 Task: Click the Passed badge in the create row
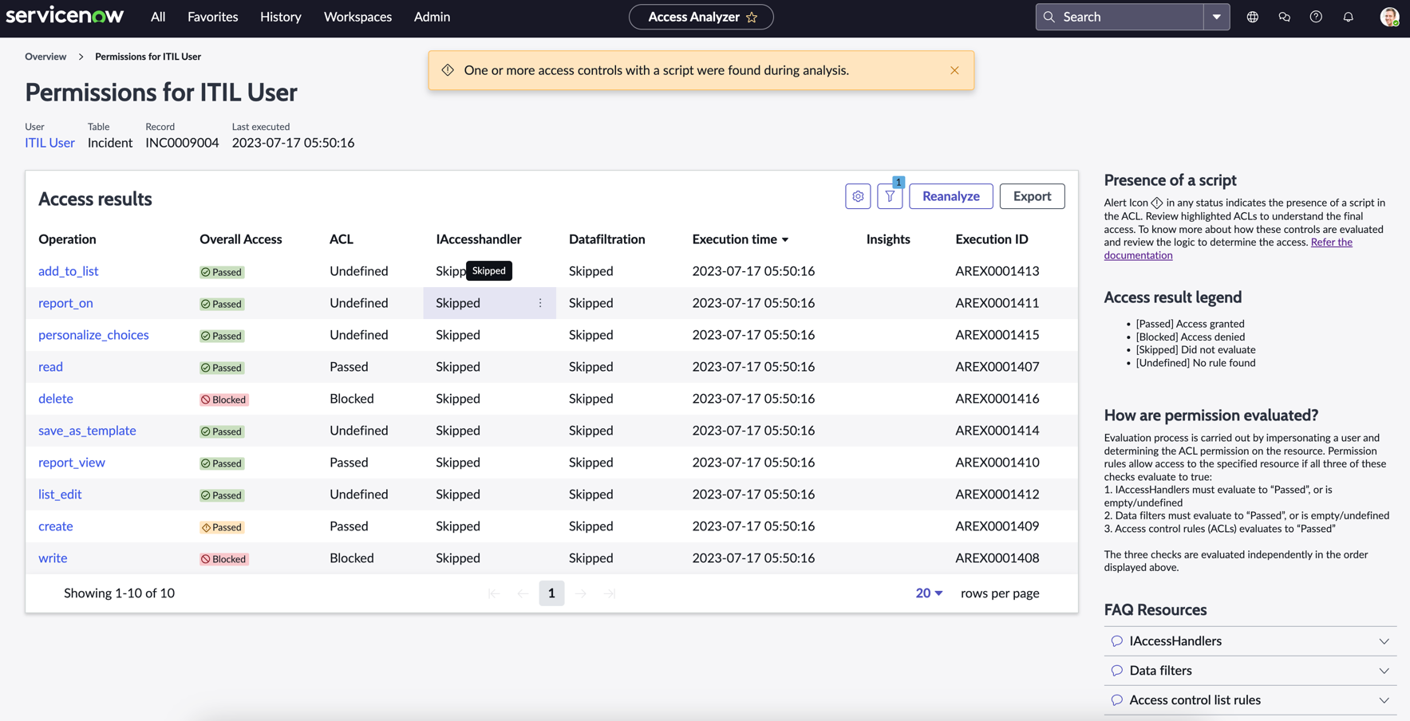222,527
